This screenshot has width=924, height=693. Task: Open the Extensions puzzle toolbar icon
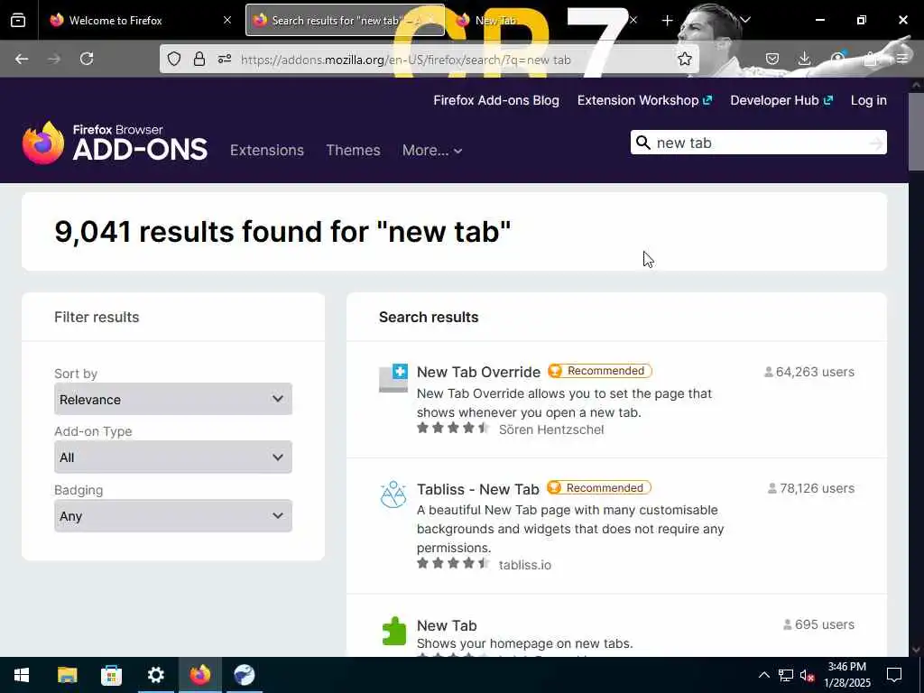coord(870,59)
